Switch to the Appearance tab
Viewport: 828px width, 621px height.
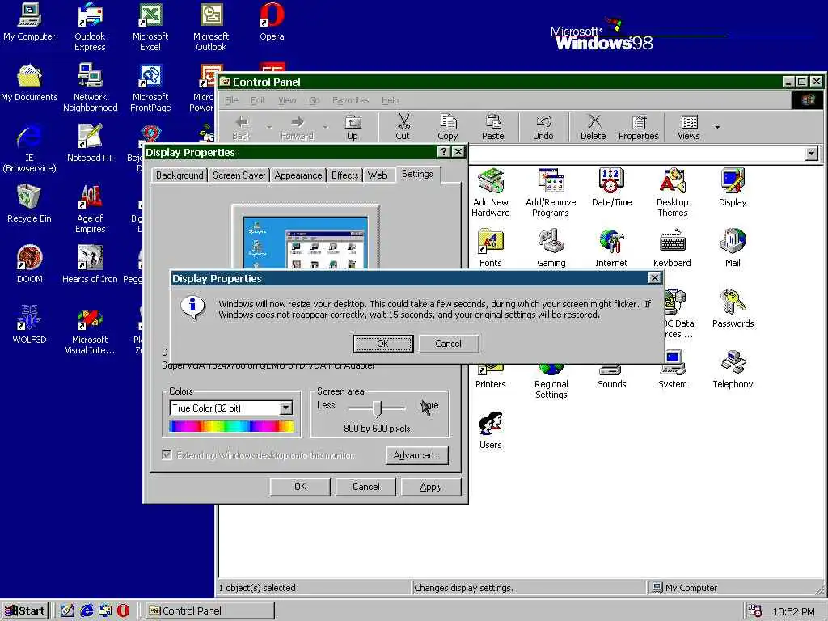(298, 175)
